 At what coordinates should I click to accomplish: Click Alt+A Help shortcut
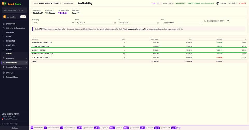176,128
